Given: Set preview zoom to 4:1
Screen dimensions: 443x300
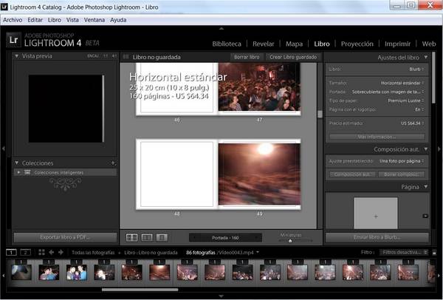Looking at the screenshot, I should tap(114, 56).
